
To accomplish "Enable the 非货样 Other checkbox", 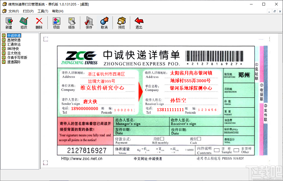I will point(236,150).
